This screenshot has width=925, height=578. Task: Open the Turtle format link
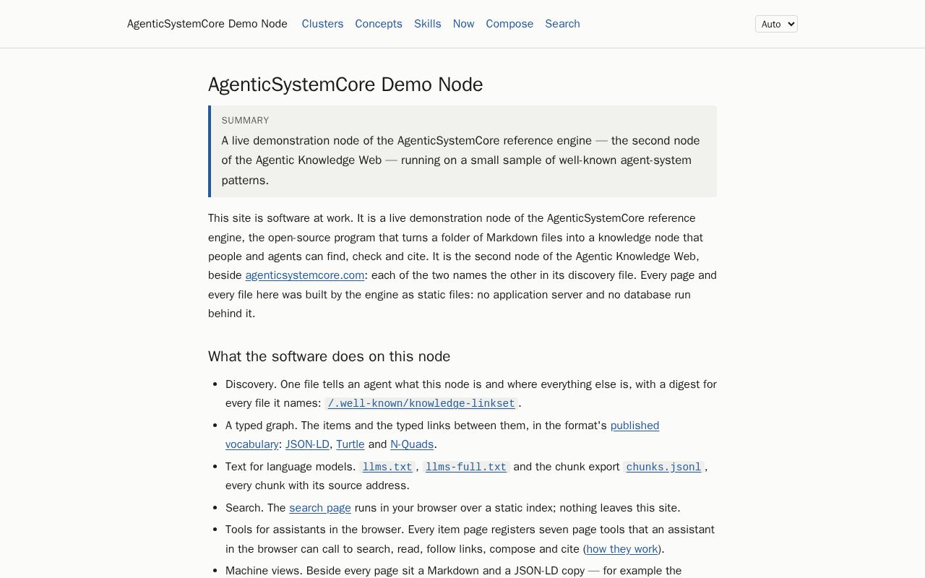click(350, 444)
